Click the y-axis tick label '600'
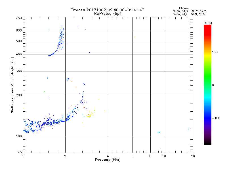Viewport: 227px width, 170px height. click(19, 30)
